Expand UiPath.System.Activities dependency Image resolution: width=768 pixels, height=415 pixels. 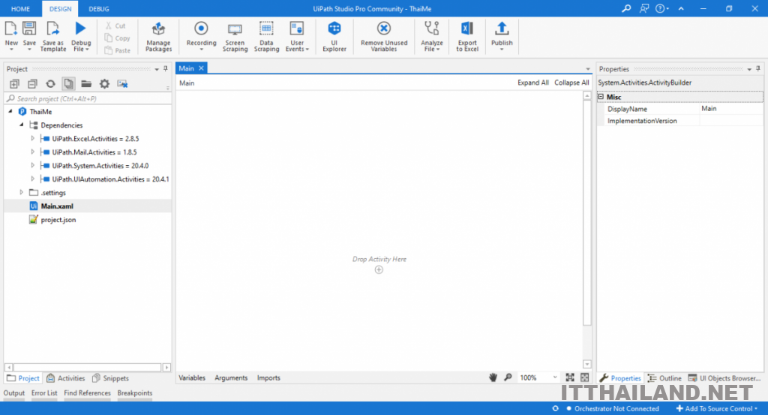33,165
